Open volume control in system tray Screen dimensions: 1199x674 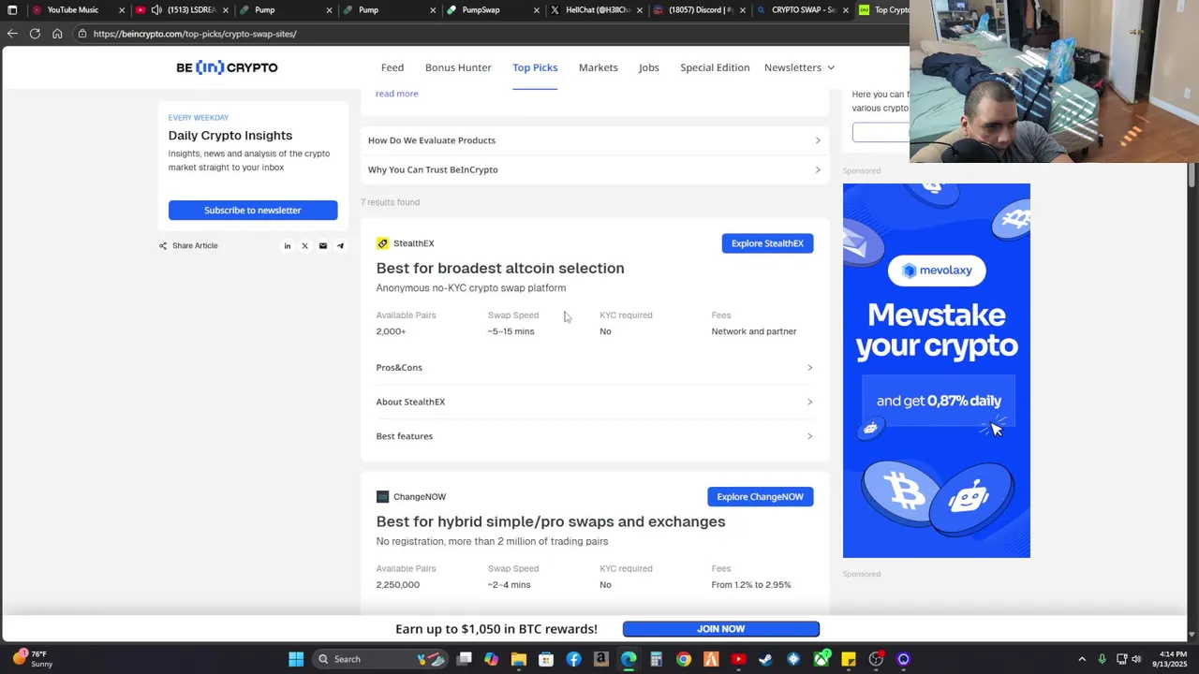click(1136, 659)
